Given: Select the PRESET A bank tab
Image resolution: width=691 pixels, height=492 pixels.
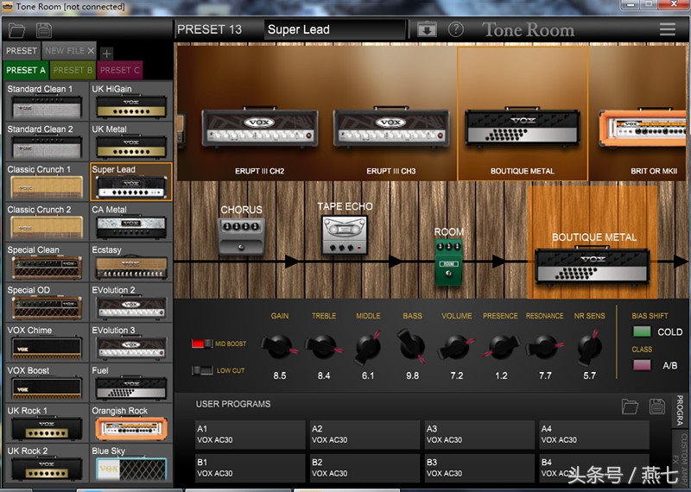Looking at the screenshot, I should point(26,70).
